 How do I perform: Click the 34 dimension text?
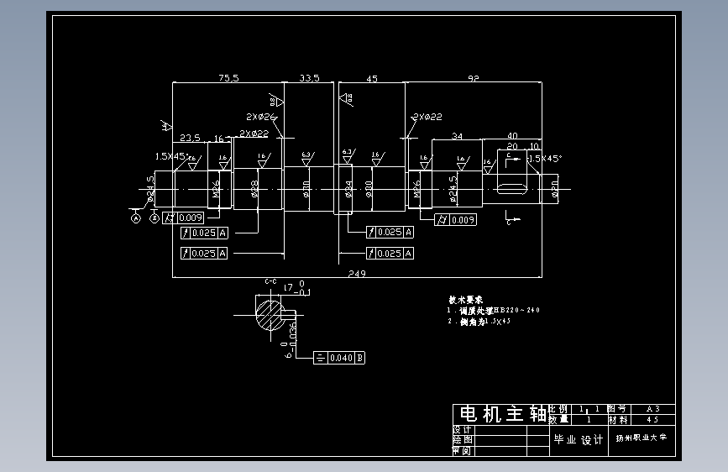click(458, 136)
